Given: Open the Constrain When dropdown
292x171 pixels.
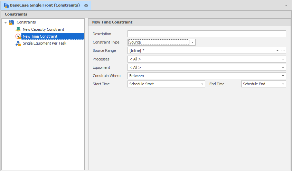Looking at the screenshot, I should [x=283, y=76].
